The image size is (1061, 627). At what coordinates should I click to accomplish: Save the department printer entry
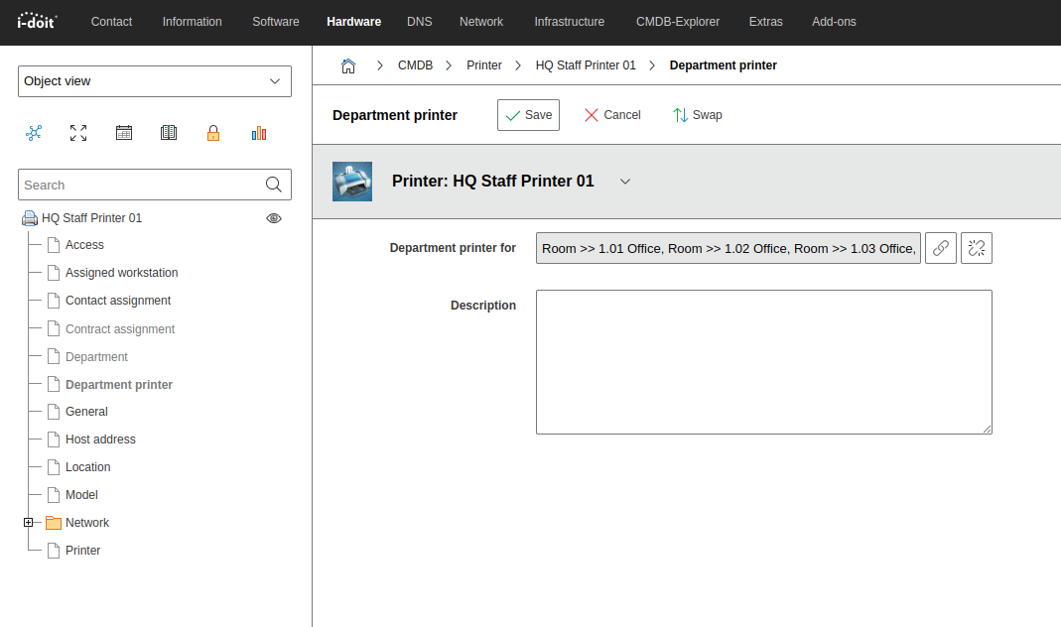[x=528, y=115]
